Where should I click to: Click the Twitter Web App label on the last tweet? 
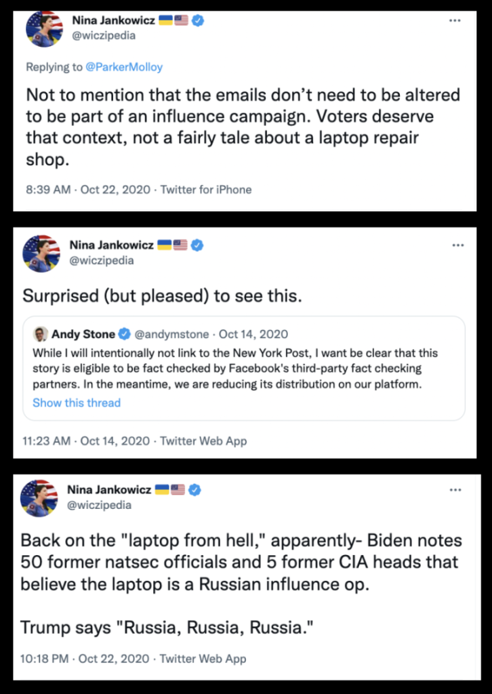click(x=203, y=658)
